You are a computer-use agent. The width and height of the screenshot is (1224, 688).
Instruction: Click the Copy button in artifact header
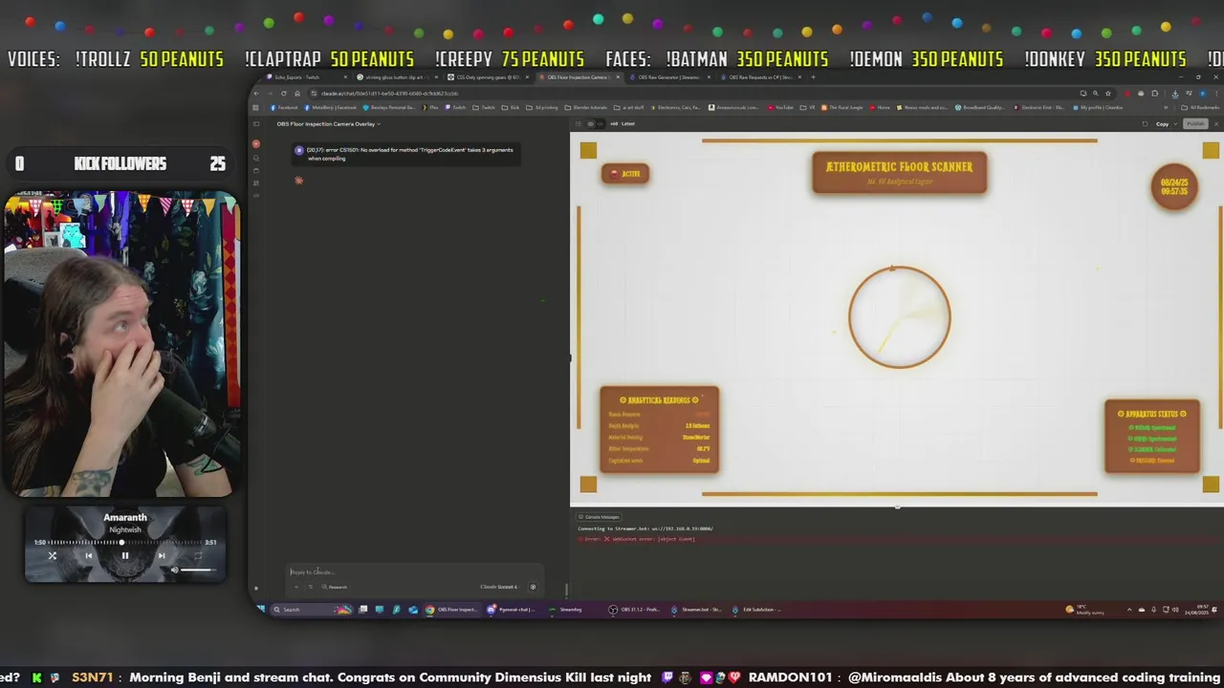(1162, 123)
